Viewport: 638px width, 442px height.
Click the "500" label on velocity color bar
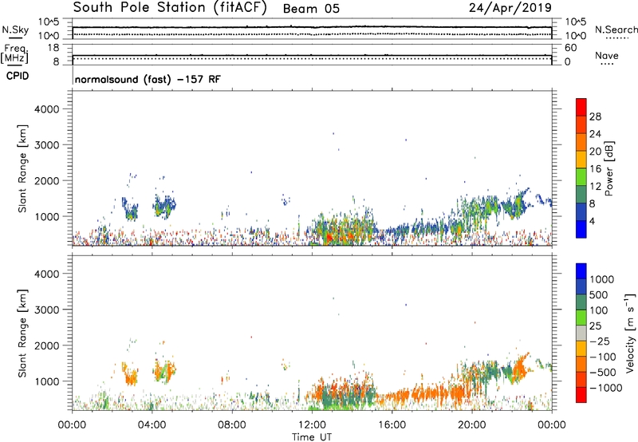click(598, 295)
